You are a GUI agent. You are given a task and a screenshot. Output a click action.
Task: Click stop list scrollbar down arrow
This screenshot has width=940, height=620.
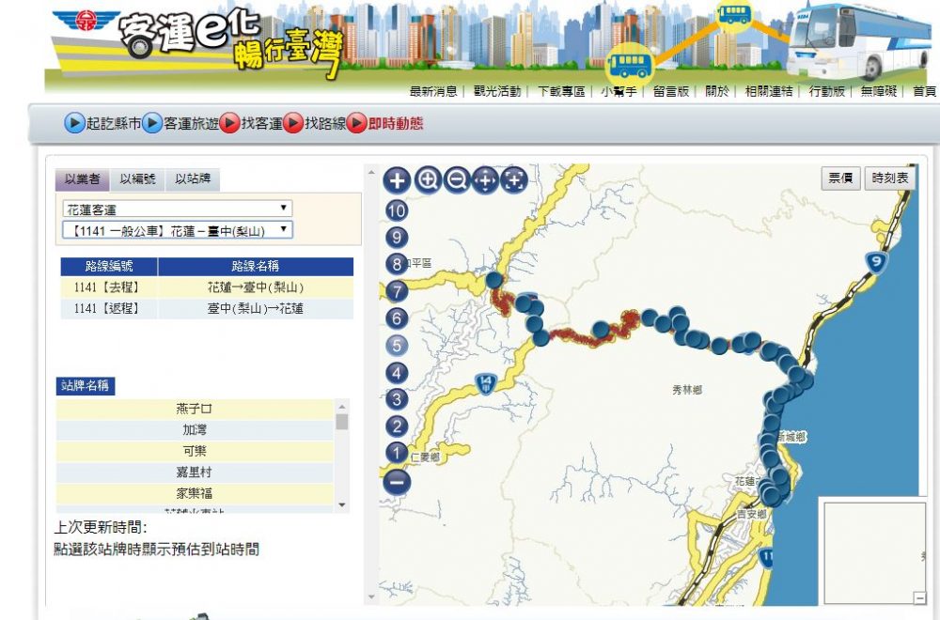[342, 505]
